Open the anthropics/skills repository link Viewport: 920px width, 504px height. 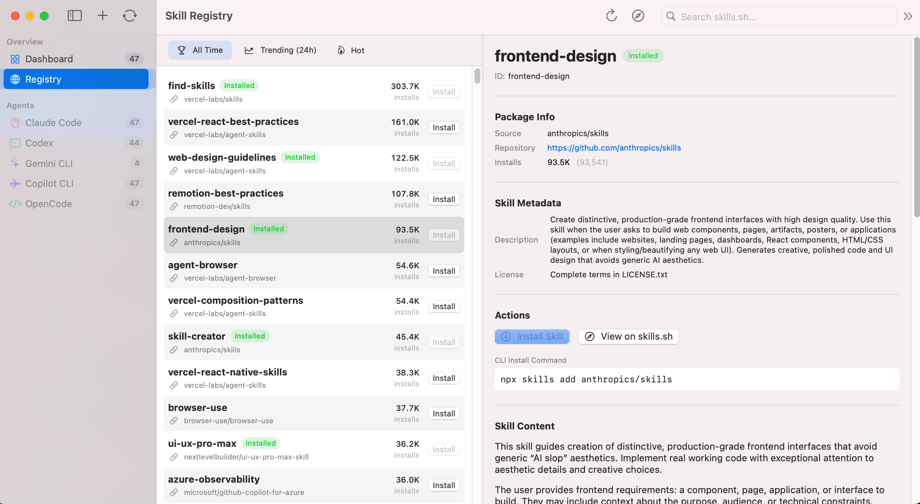[614, 148]
